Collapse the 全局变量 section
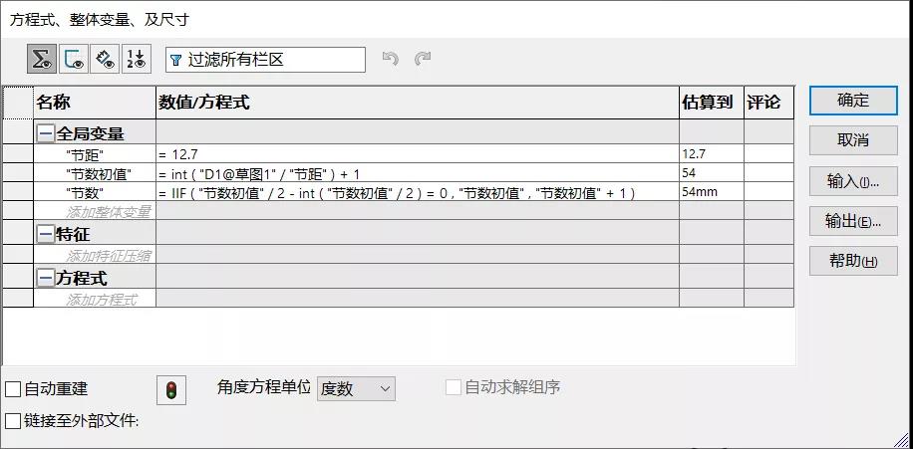 click(x=45, y=134)
